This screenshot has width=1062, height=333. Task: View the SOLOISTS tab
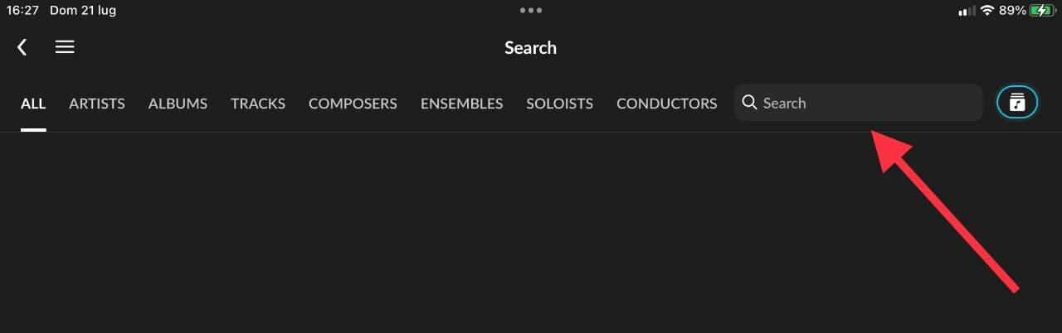[x=559, y=104]
